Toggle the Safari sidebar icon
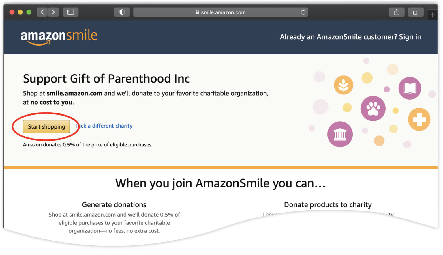Image resolution: width=443 pixels, height=255 pixels. 71,12
